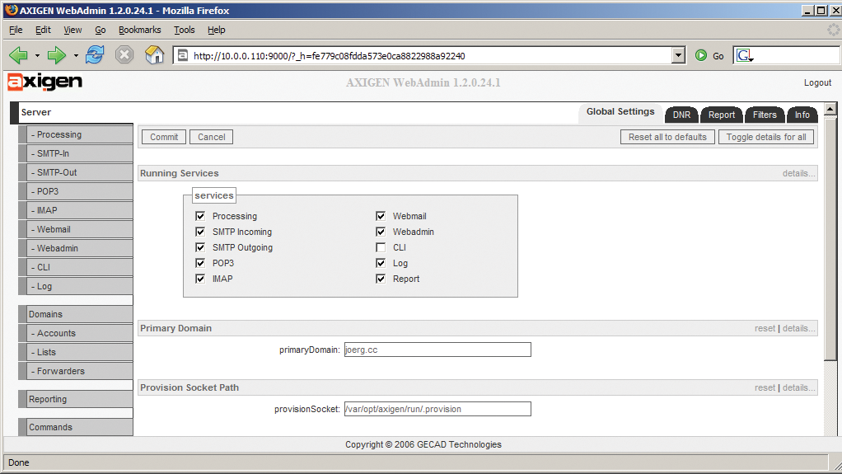Switch to the Info tab
842x474 pixels.
click(x=802, y=115)
